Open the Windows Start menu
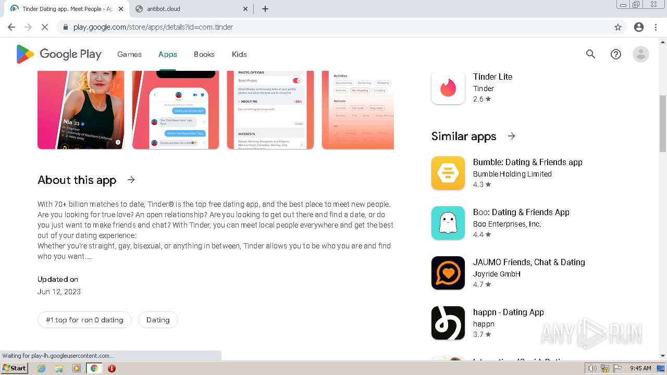667x375 pixels. [15, 368]
